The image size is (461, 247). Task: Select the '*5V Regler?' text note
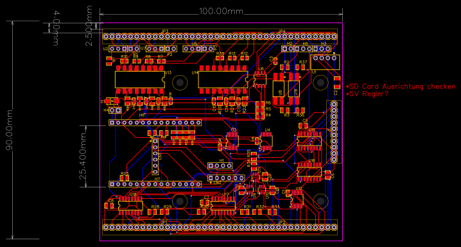pos(367,94)
